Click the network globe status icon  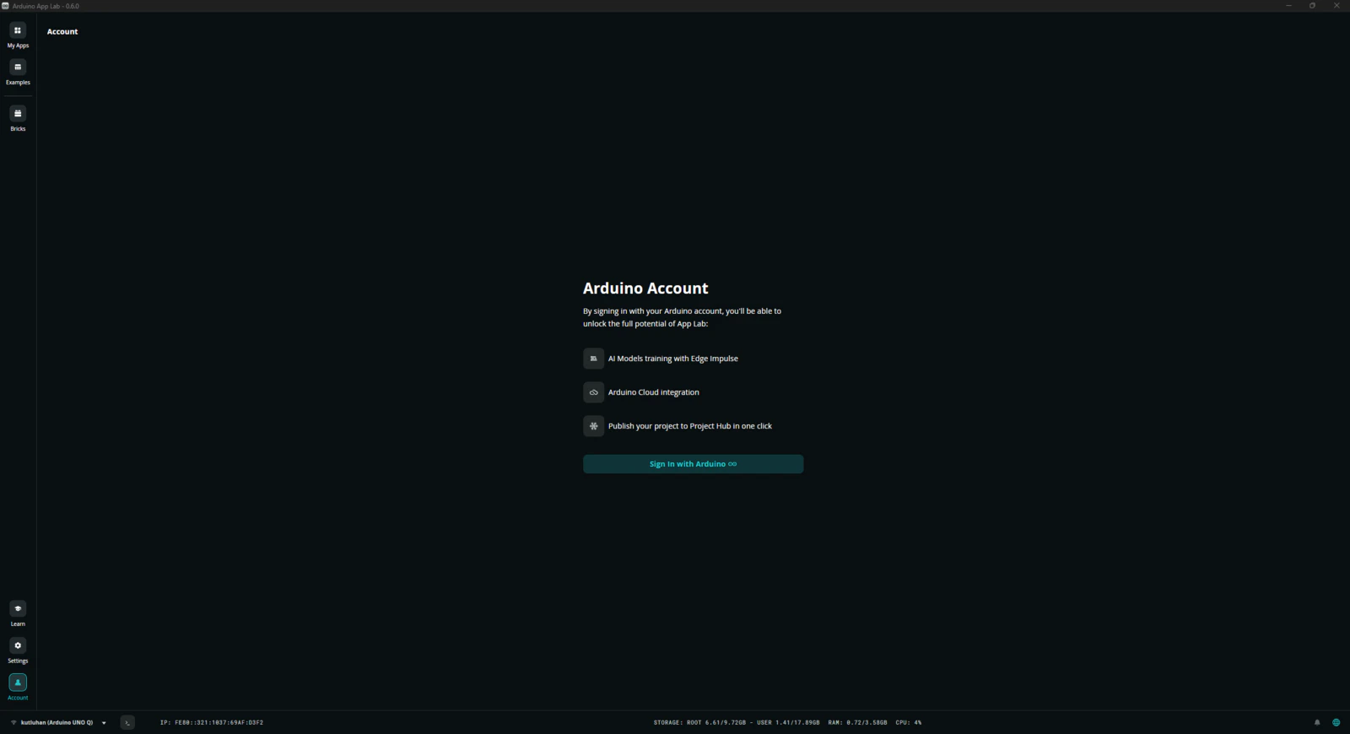tap(1336, 722)
